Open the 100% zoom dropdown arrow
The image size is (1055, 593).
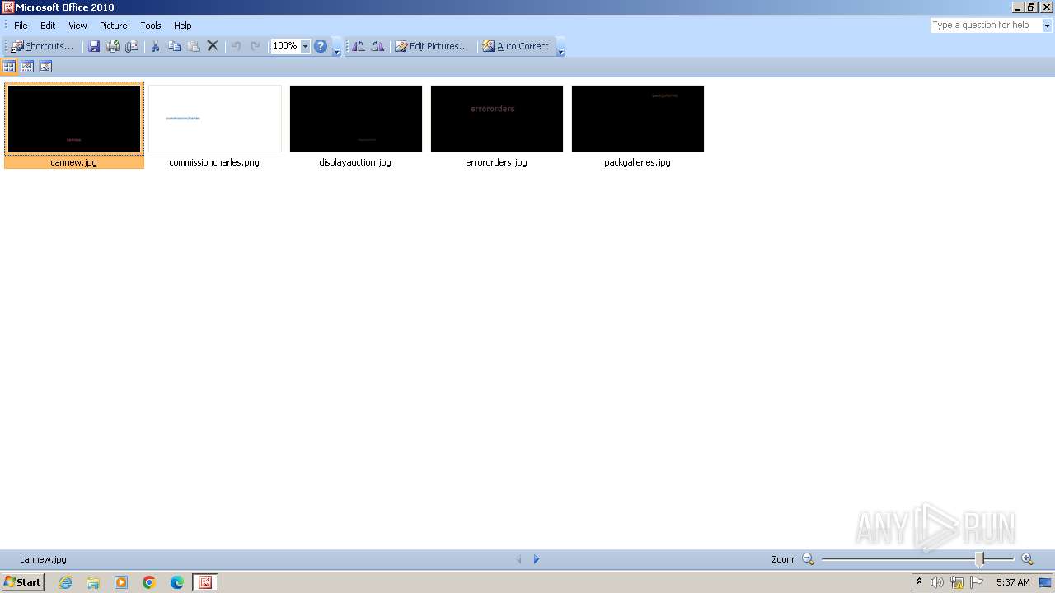pos(305,46)
